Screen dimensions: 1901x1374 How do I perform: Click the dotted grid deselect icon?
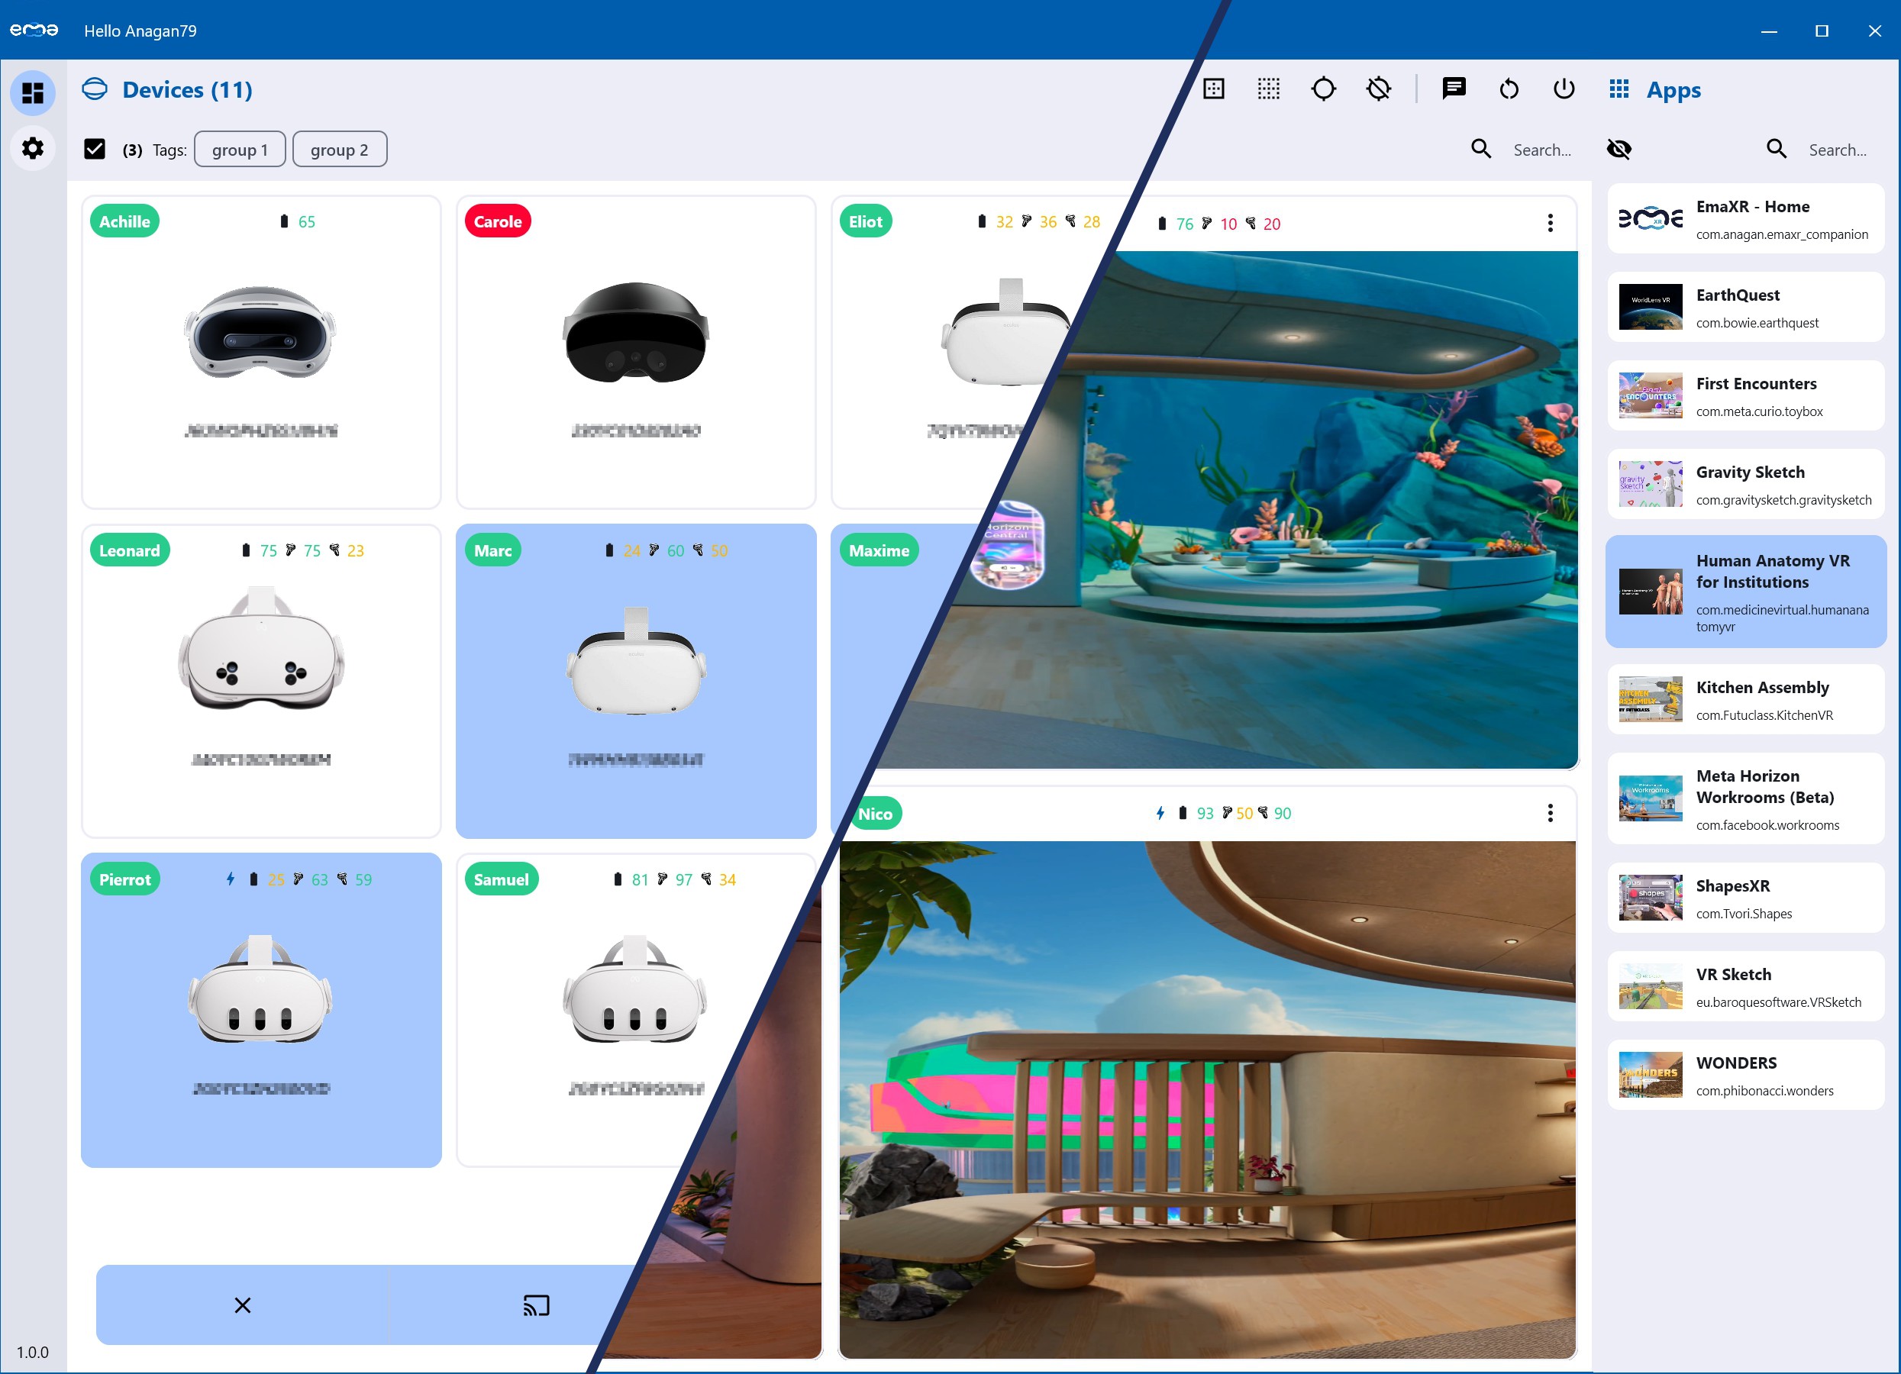(x=1268, y=89)
